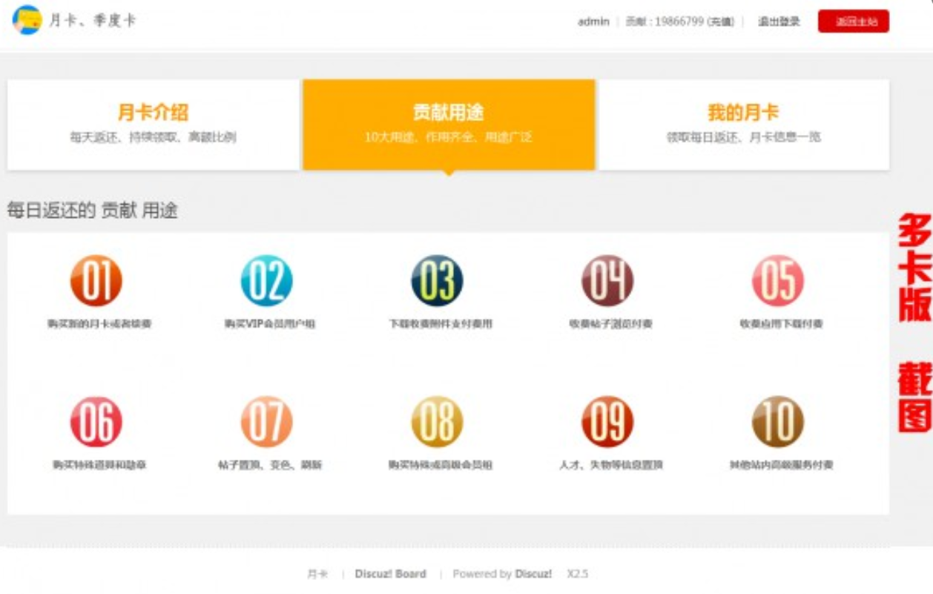933x594 pixels.
Task: Click the dark navy 03 circle icon
Action: (438, 280)
